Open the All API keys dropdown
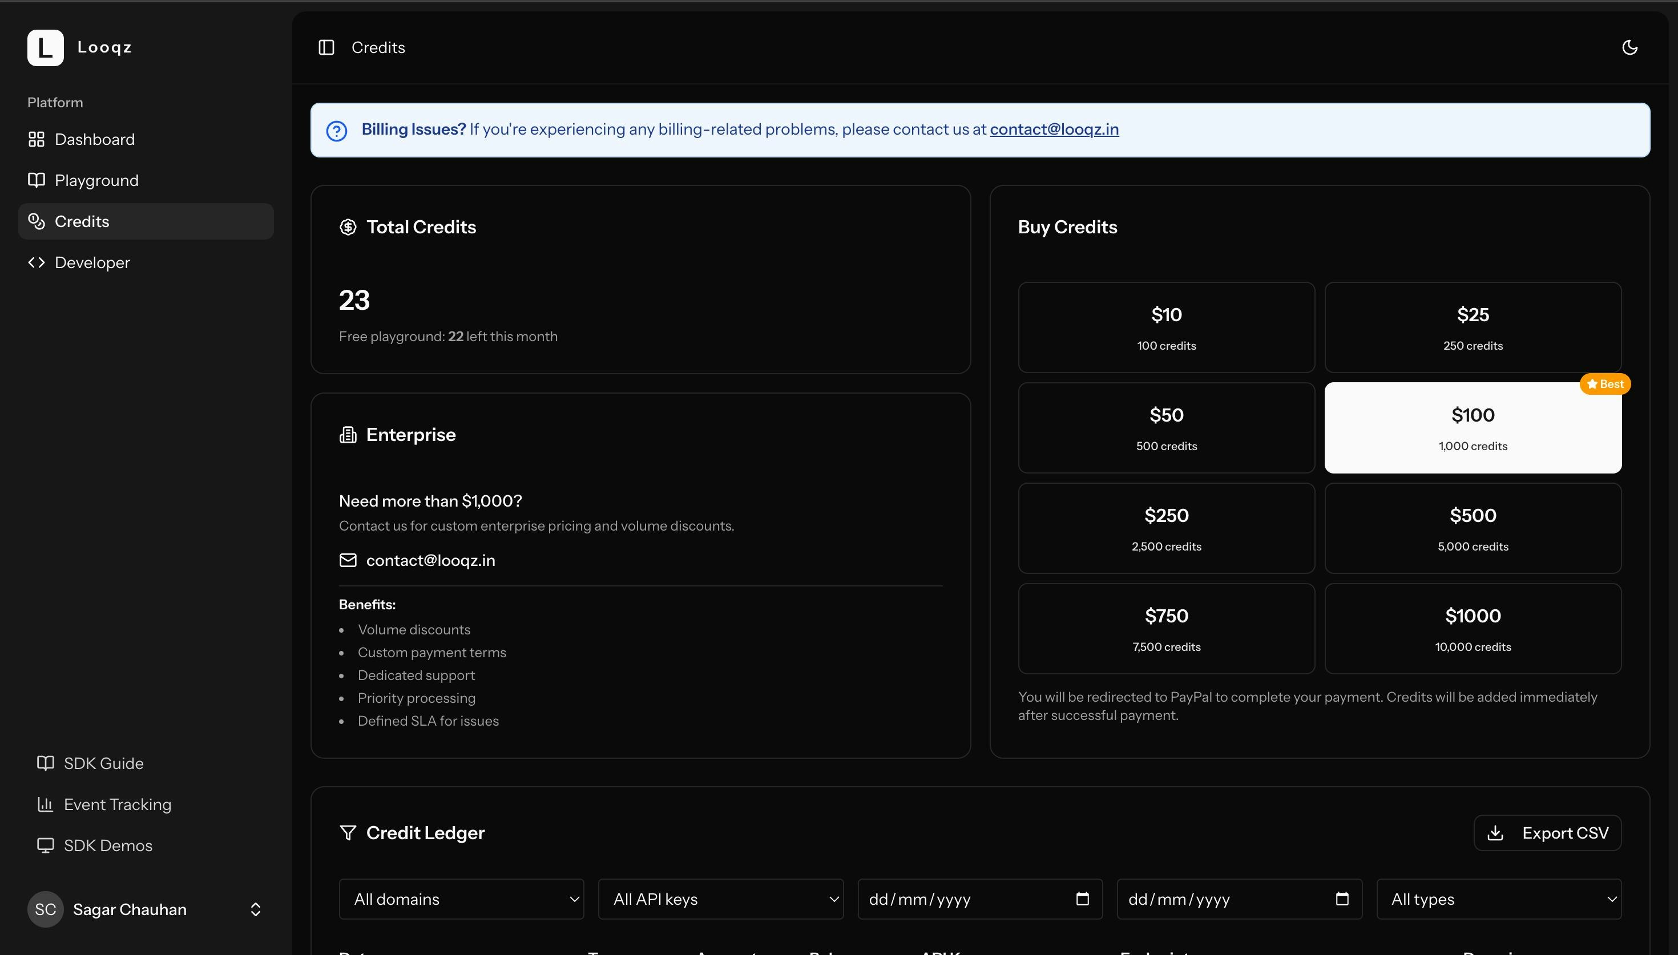The image size is (1678, 955). (x=720, y=899)
